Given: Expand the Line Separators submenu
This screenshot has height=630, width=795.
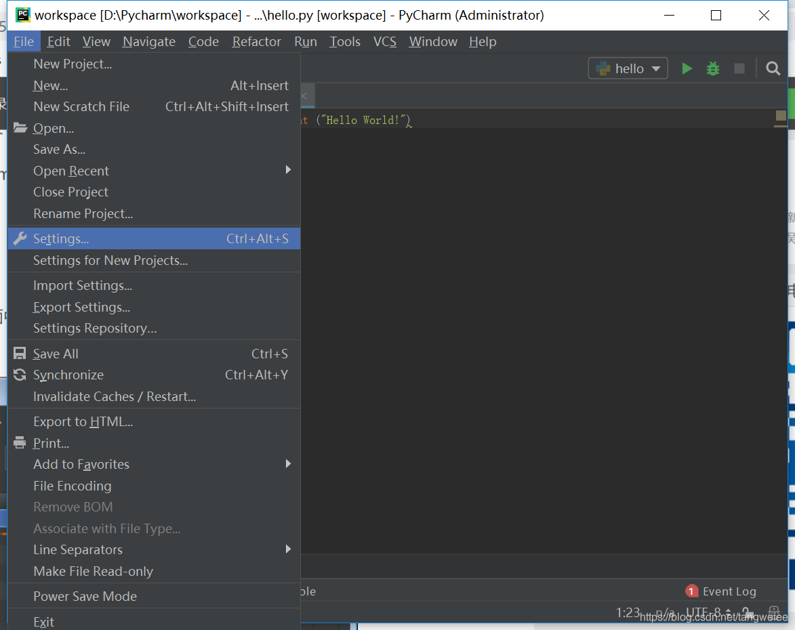Looking at the screenshot, I should [154, 549].
